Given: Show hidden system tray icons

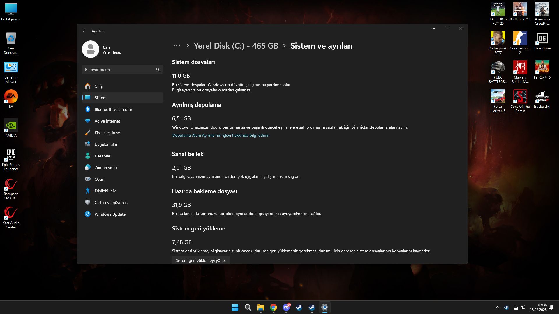Looking at the screenshot, I should click(x=497, y=307).
